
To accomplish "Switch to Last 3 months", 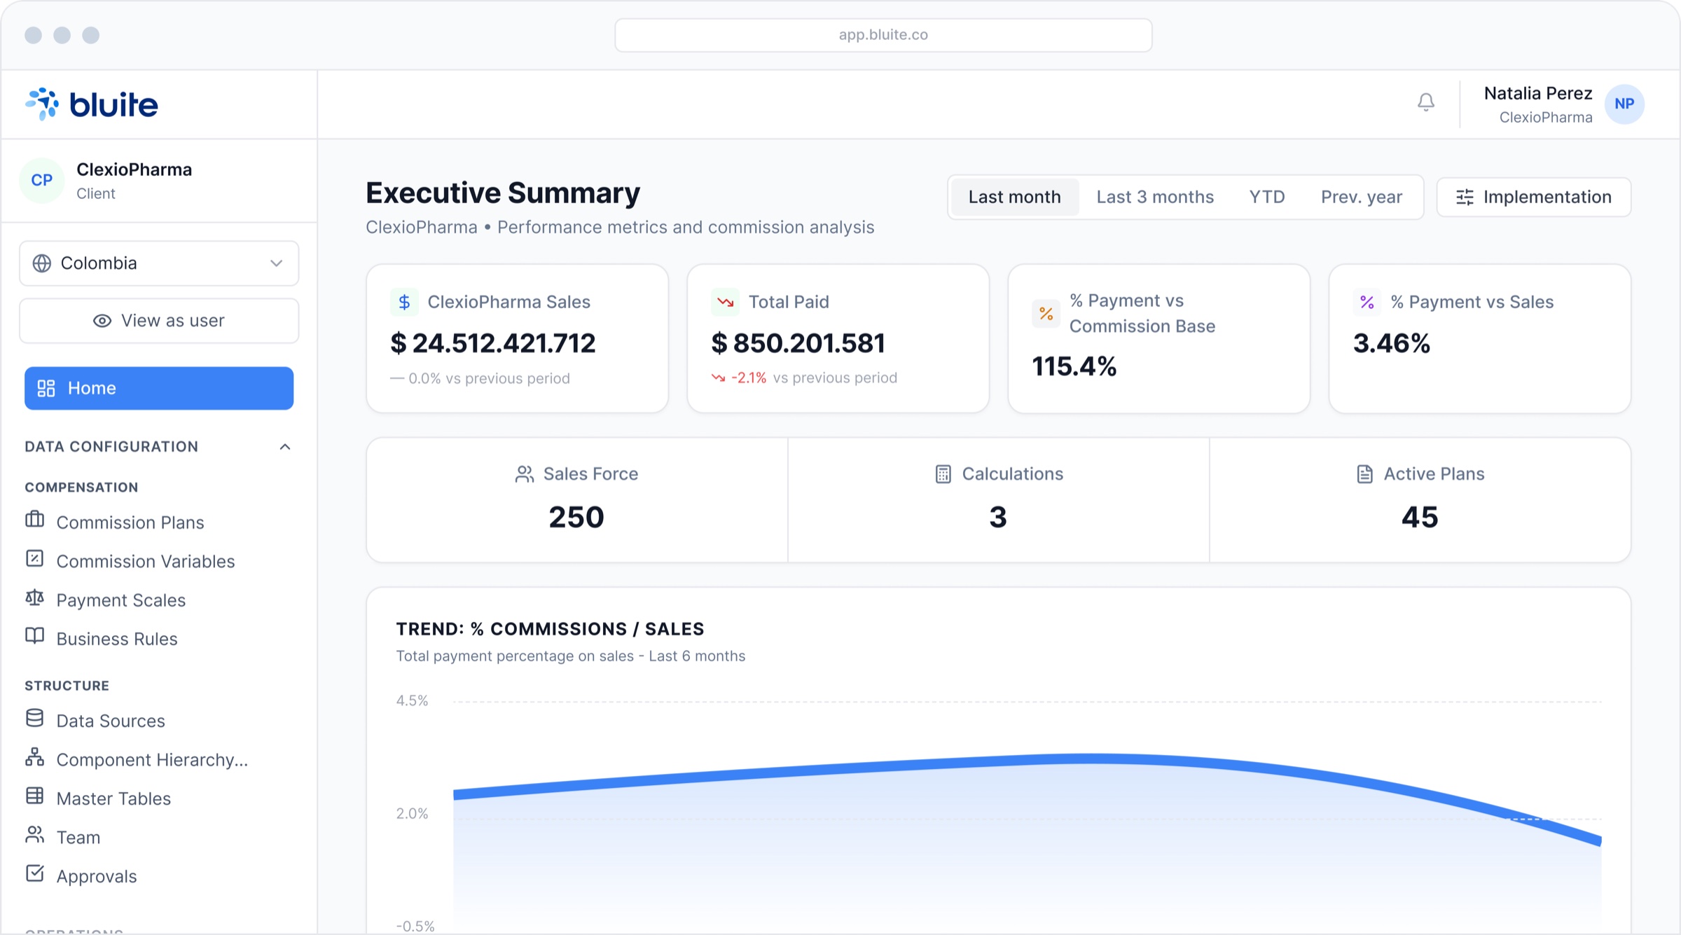I will tap(1155, 198).
